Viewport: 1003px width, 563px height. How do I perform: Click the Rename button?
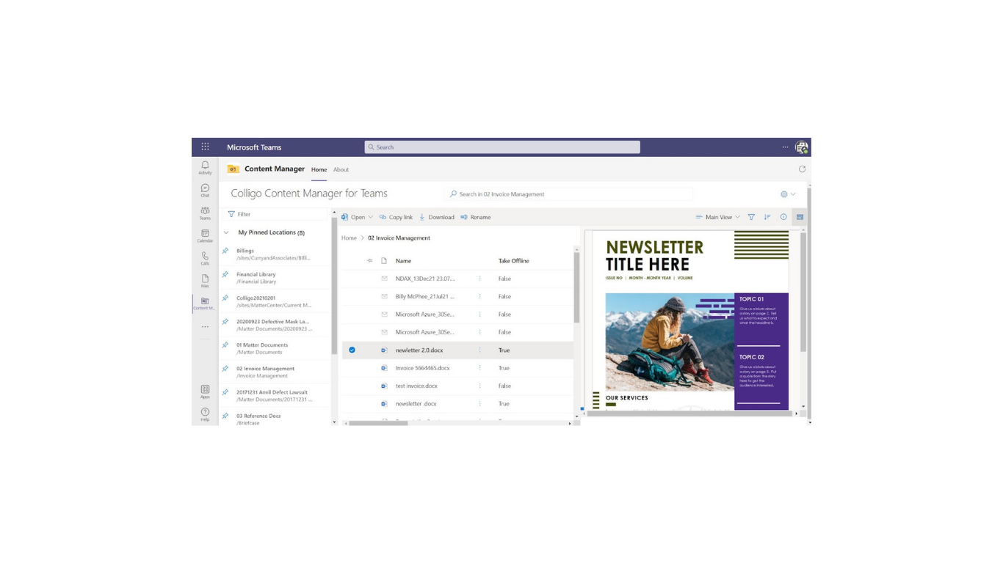(476, 217)
